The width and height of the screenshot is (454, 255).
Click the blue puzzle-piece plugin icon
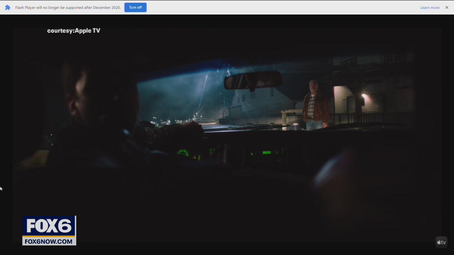click(x=7, y=7)
